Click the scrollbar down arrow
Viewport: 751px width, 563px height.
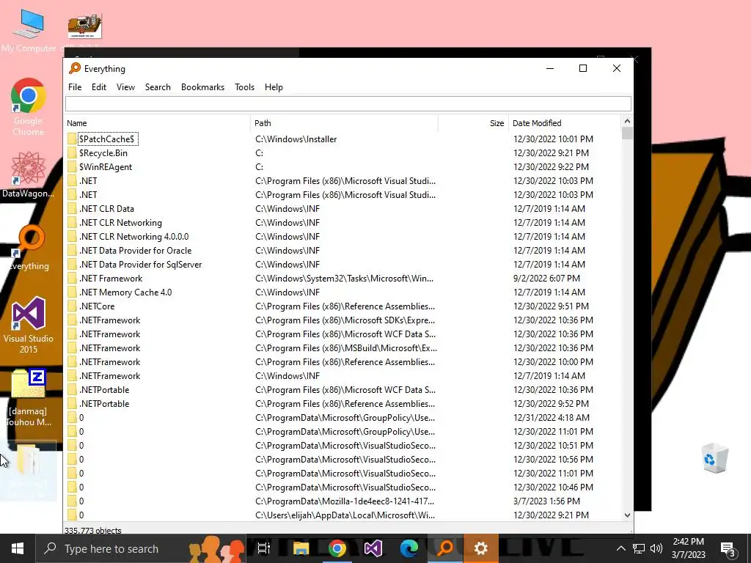[x=627, y=515]
